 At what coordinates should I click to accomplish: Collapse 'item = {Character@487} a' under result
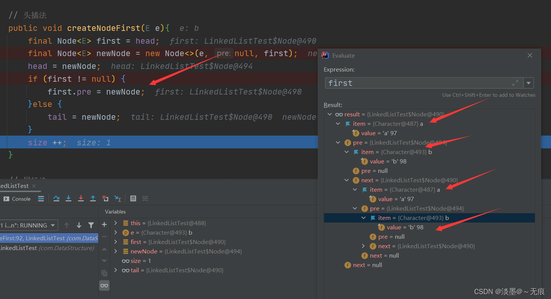click(x=338, y=124)
